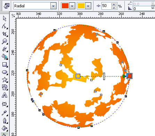Open the red start color dropdown arrow
Screen dimensions: 155x136
click(72, 6)
